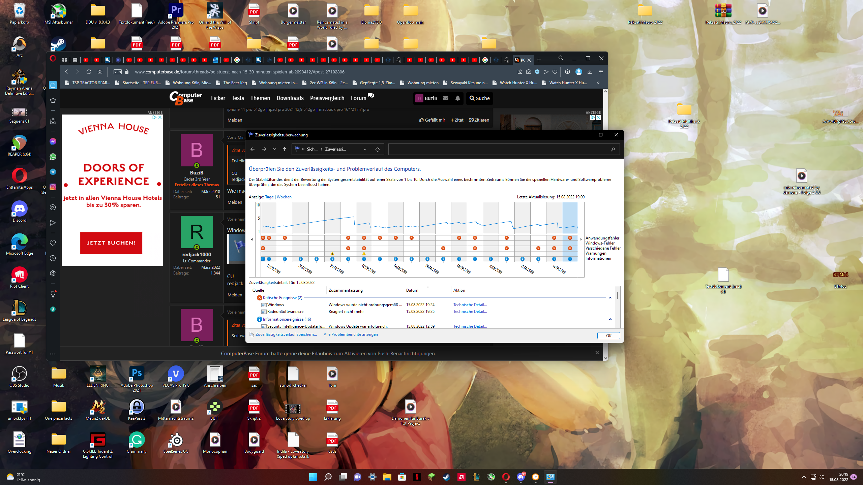863x485 pixels.
Task: Collapse the Informationsereignisse group
Action: click(610, 319)
